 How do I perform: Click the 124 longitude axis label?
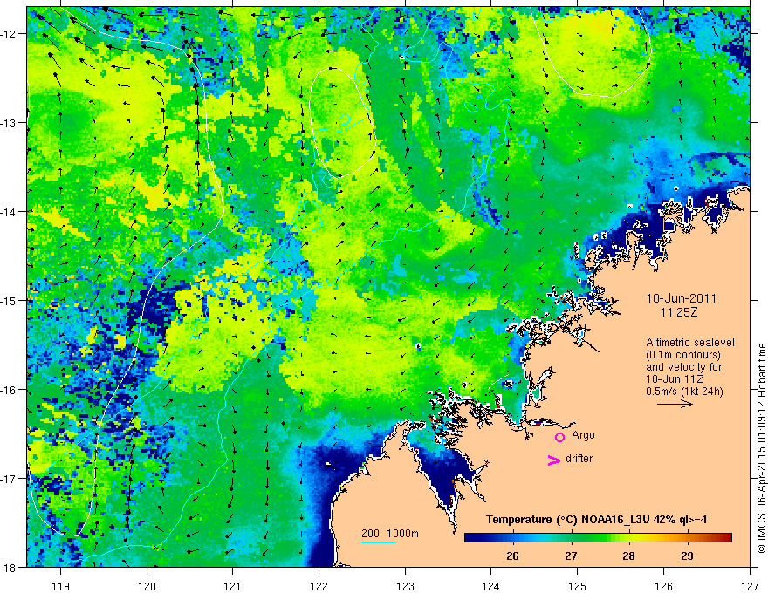[491, 586]
